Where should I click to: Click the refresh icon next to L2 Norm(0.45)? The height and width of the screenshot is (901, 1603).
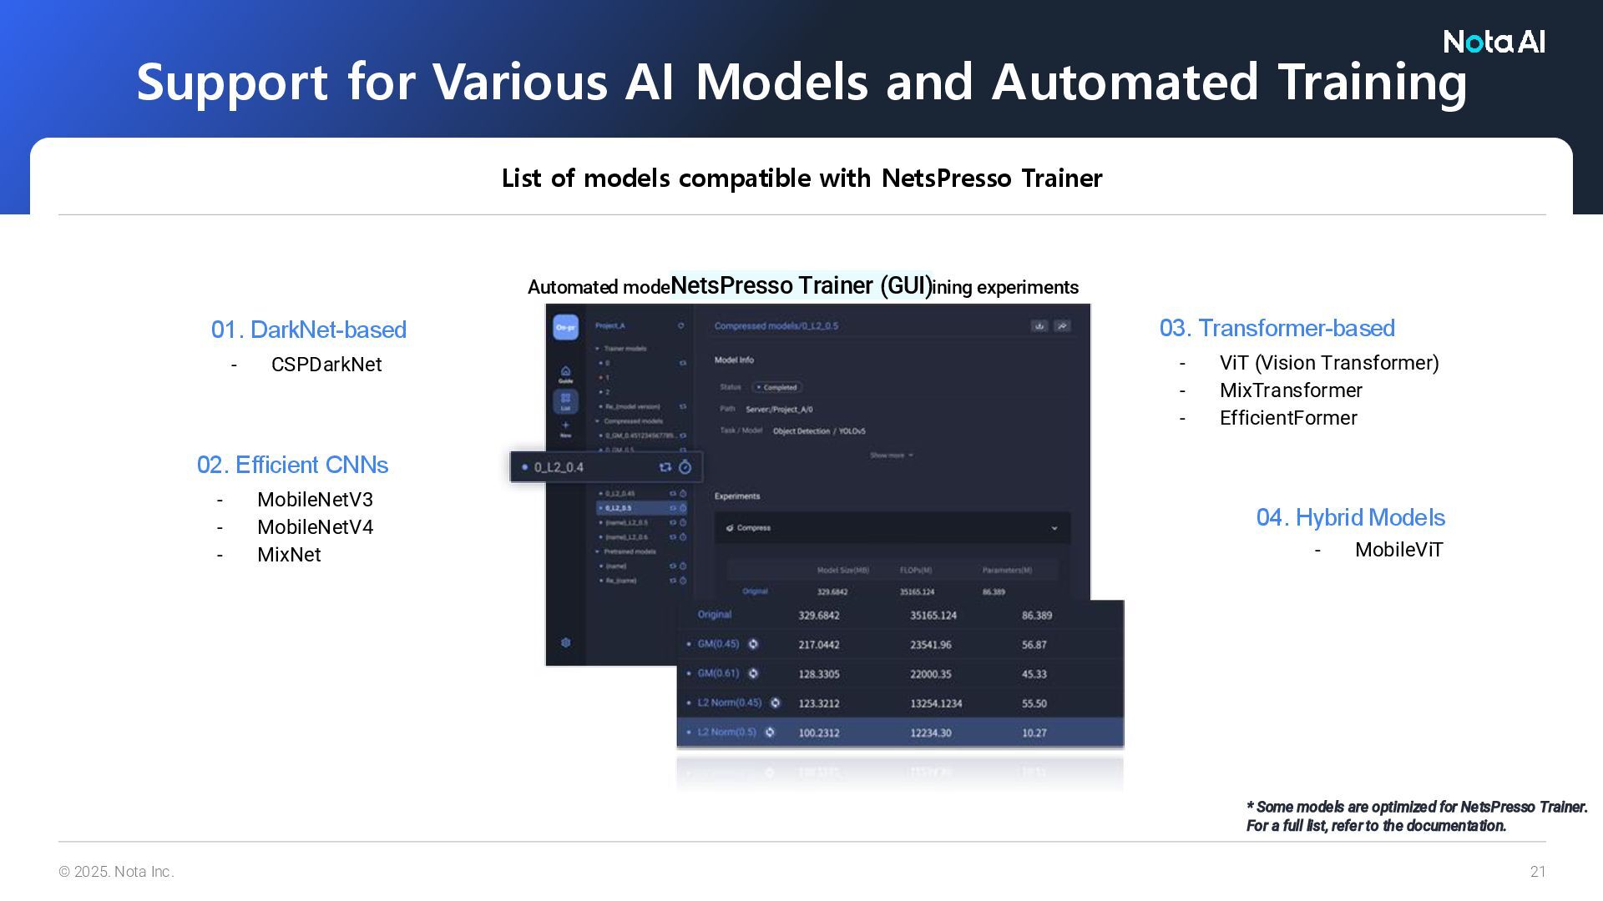point(775,702)
